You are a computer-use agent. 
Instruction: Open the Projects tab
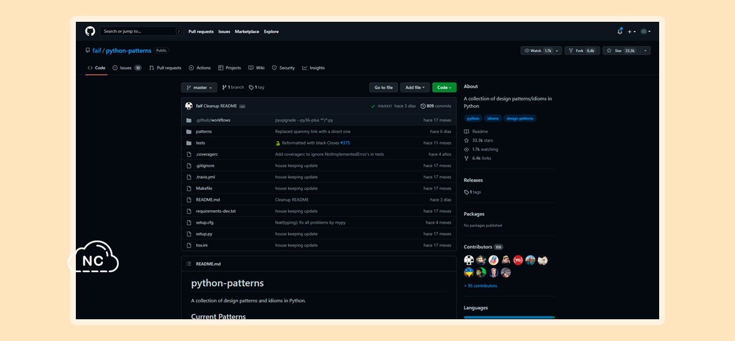pyautogui.click(x=229, y=68)
